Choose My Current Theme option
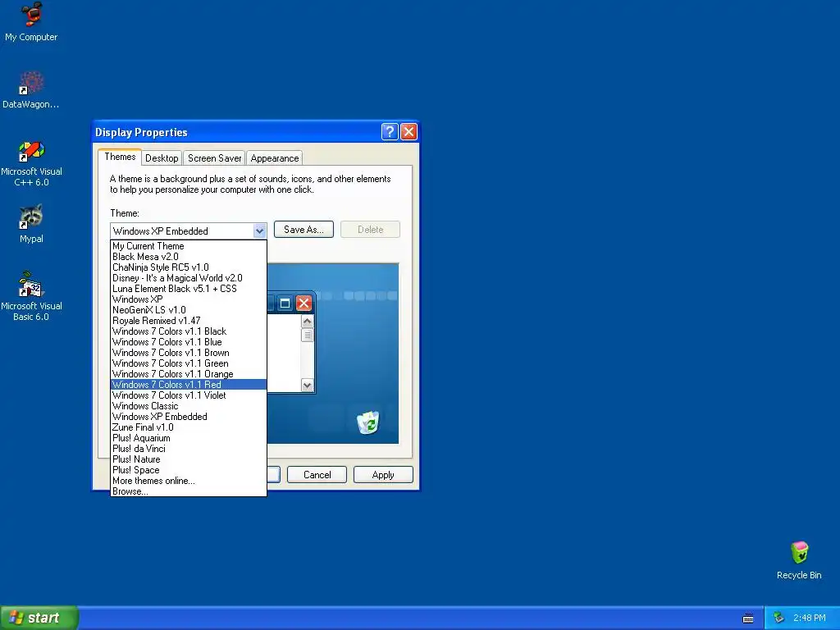 tap(189, 246)
